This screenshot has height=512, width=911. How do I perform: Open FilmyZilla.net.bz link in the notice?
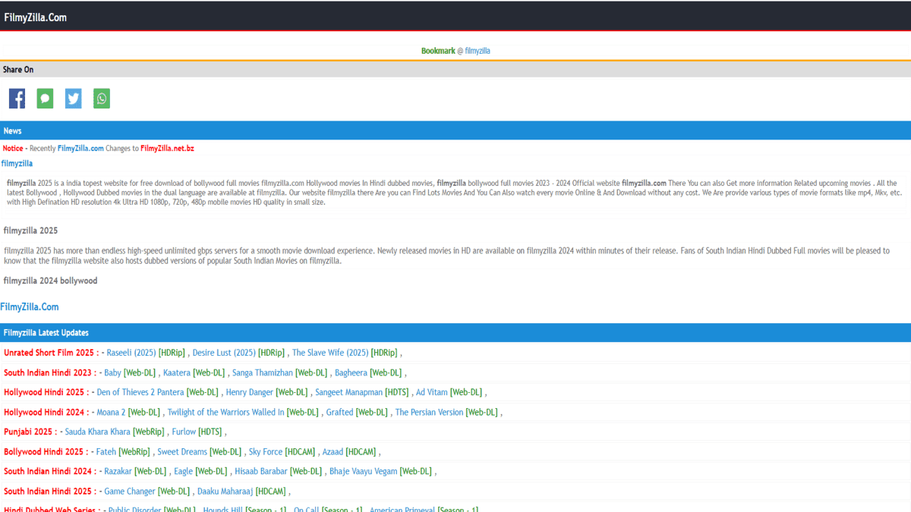click(x=167, y=148)
